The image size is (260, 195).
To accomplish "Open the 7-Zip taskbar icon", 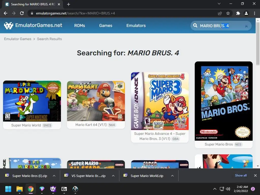I will point(64,189).
